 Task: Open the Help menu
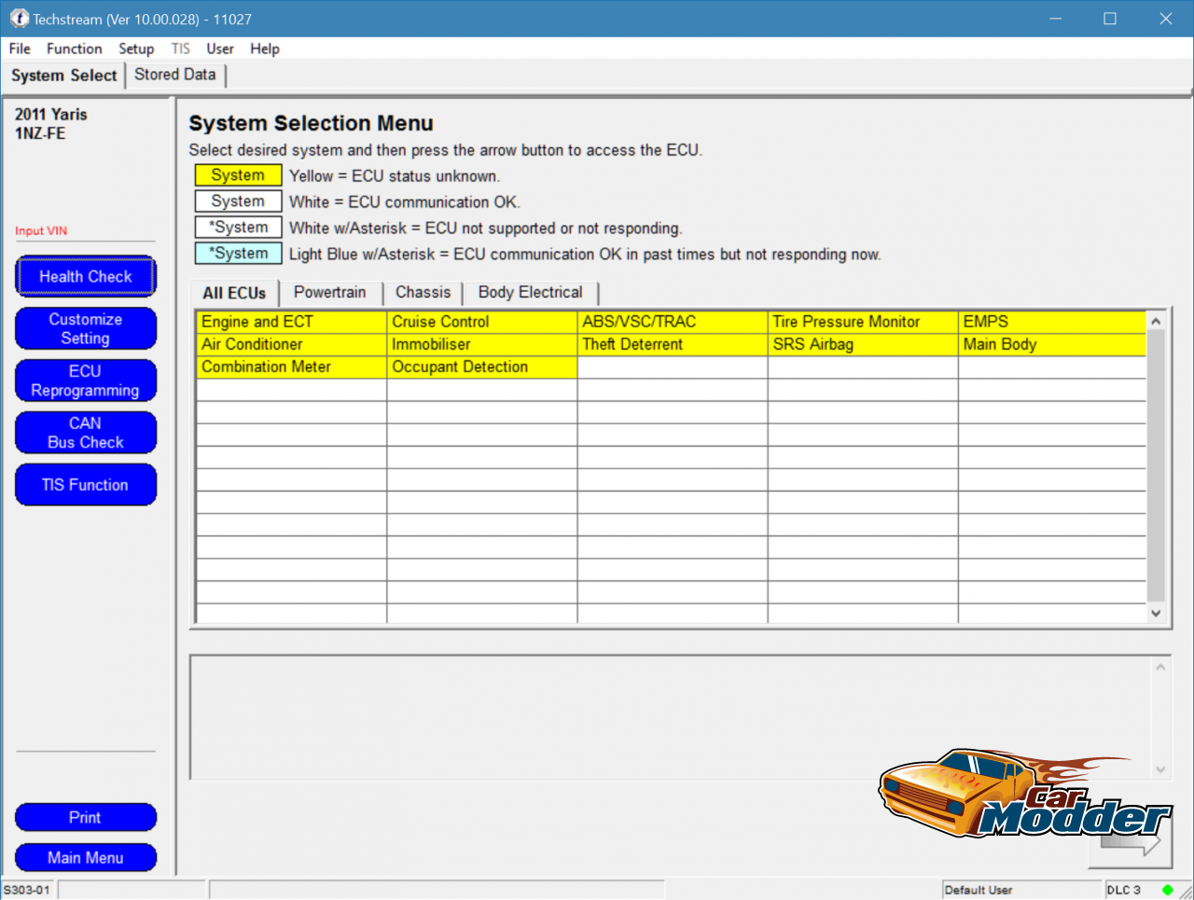[x=265, y=48]
